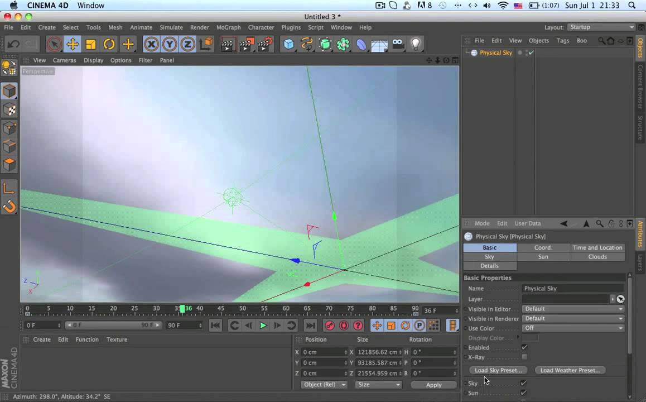Toggle the Sun checkbox

click(x=523, y=393)
